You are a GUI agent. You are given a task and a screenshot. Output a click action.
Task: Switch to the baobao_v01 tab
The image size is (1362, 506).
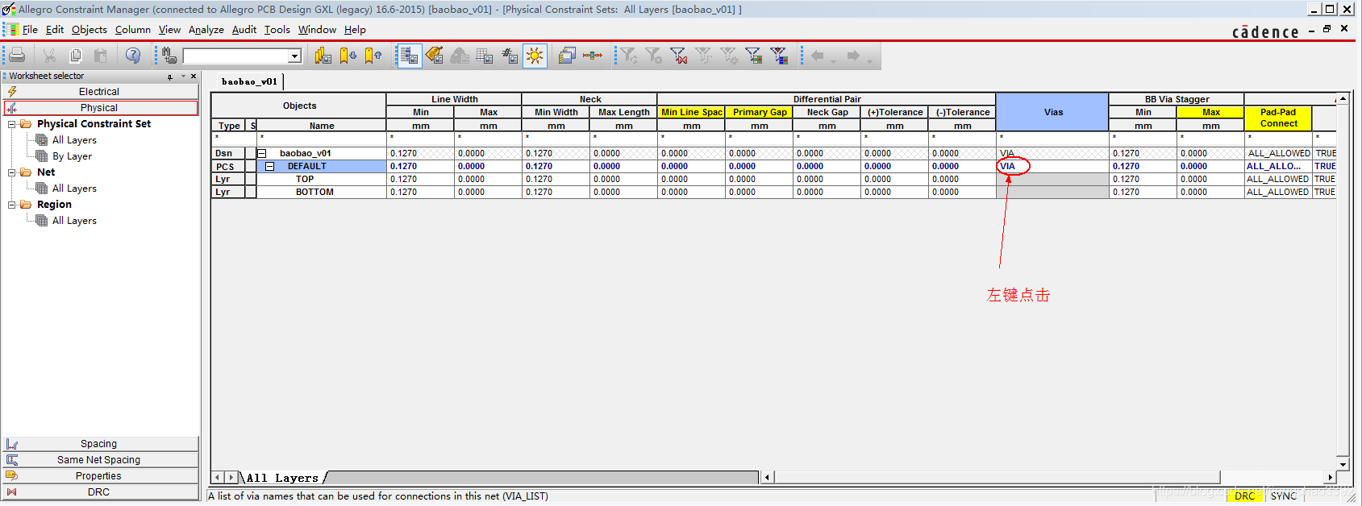(249, 81)
